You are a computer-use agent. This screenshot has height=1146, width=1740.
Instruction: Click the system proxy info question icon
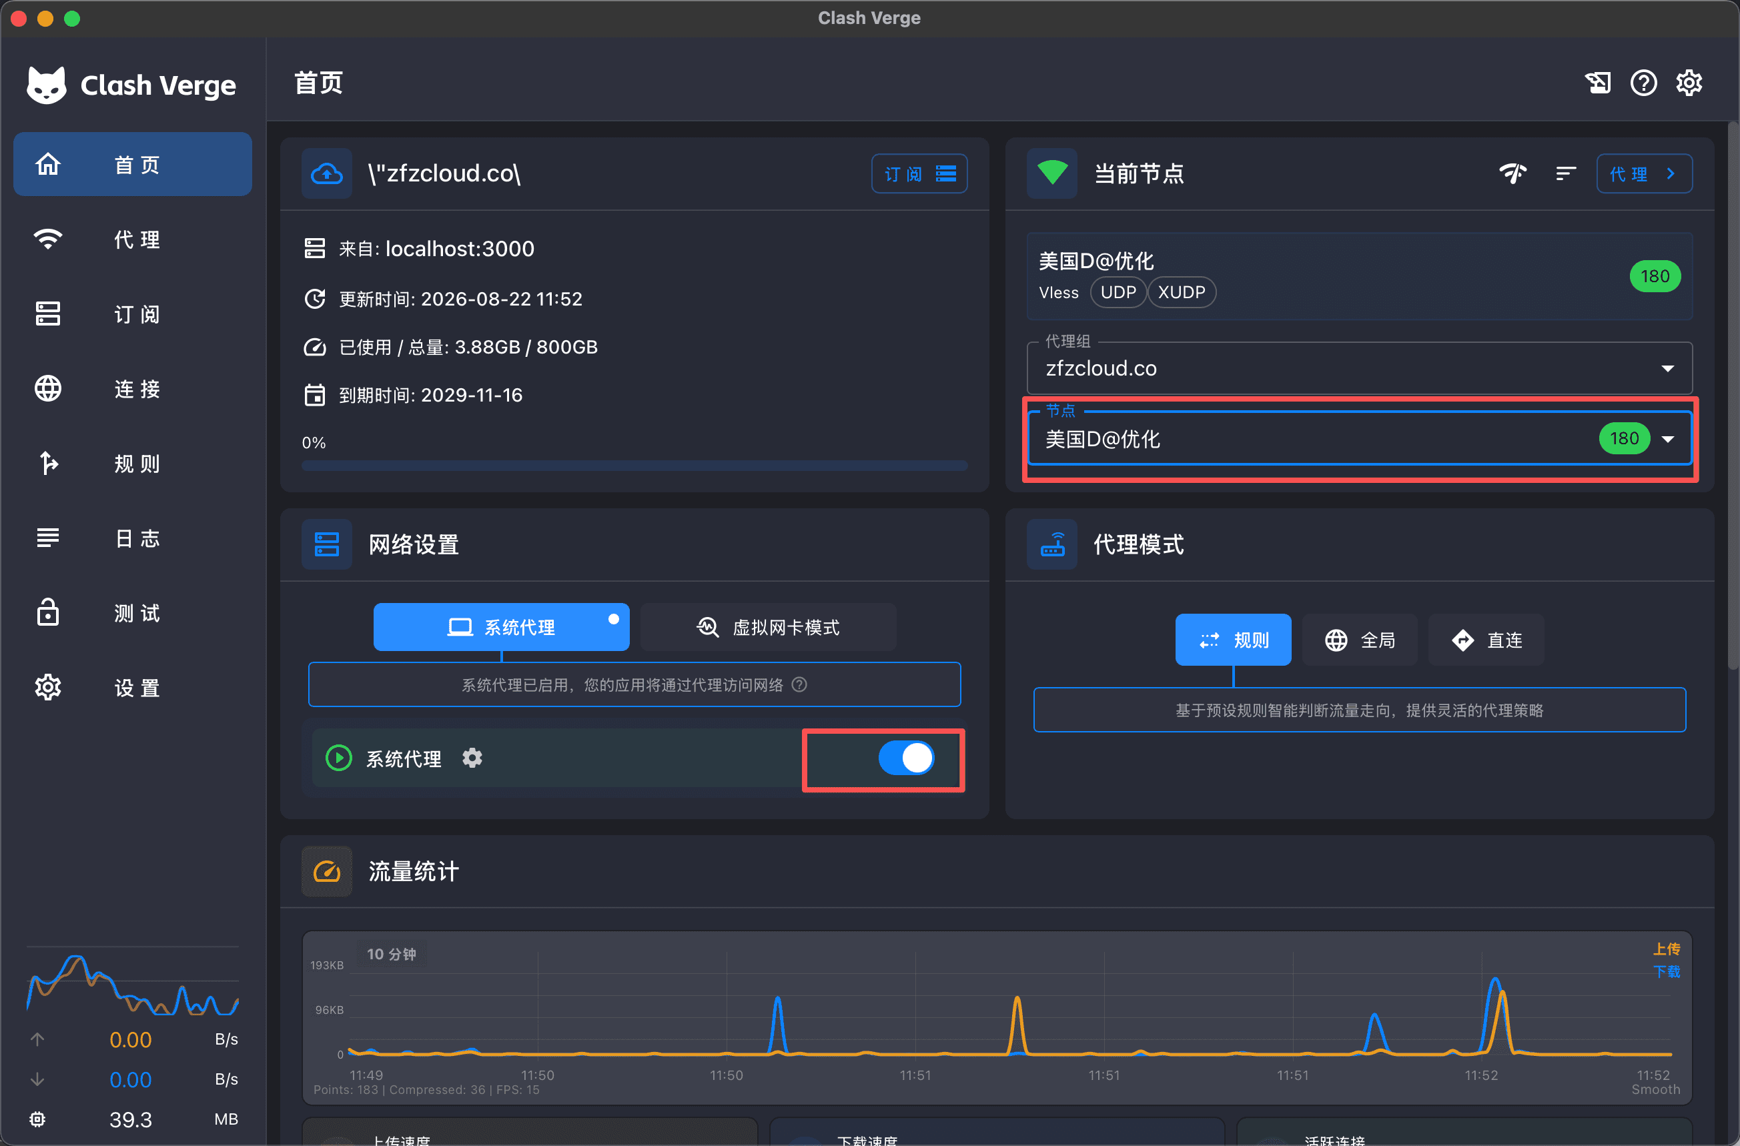[800, 685]
